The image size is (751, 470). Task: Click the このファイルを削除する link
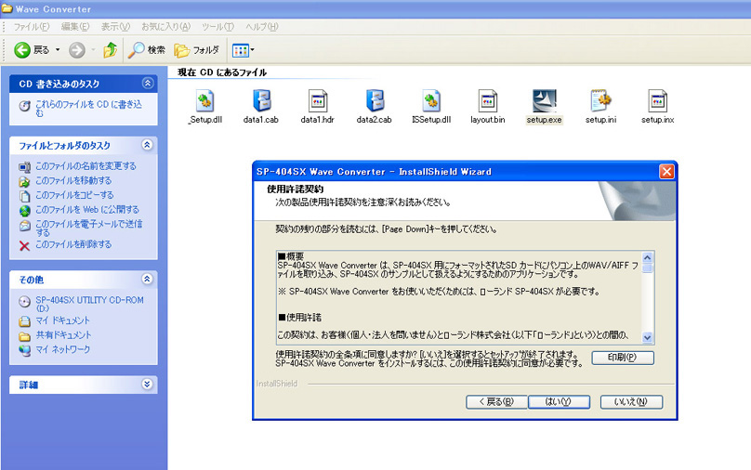click(x=73, y=244)
